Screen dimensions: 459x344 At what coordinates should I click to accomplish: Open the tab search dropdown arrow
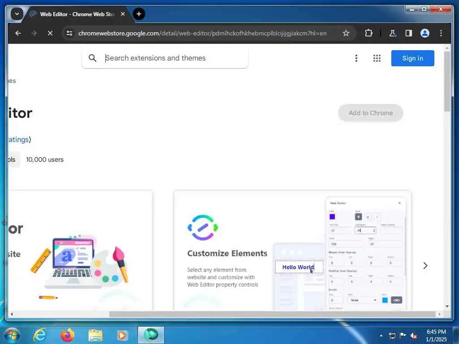pyautogui.click(x=17, y=14)
